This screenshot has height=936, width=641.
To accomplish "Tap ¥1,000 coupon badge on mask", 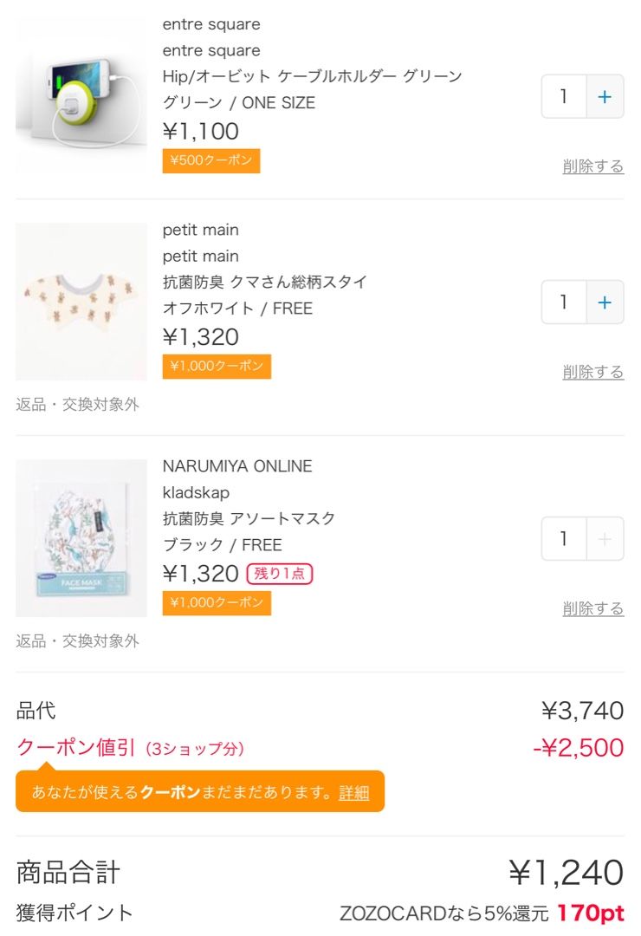I will pos(217,603).
